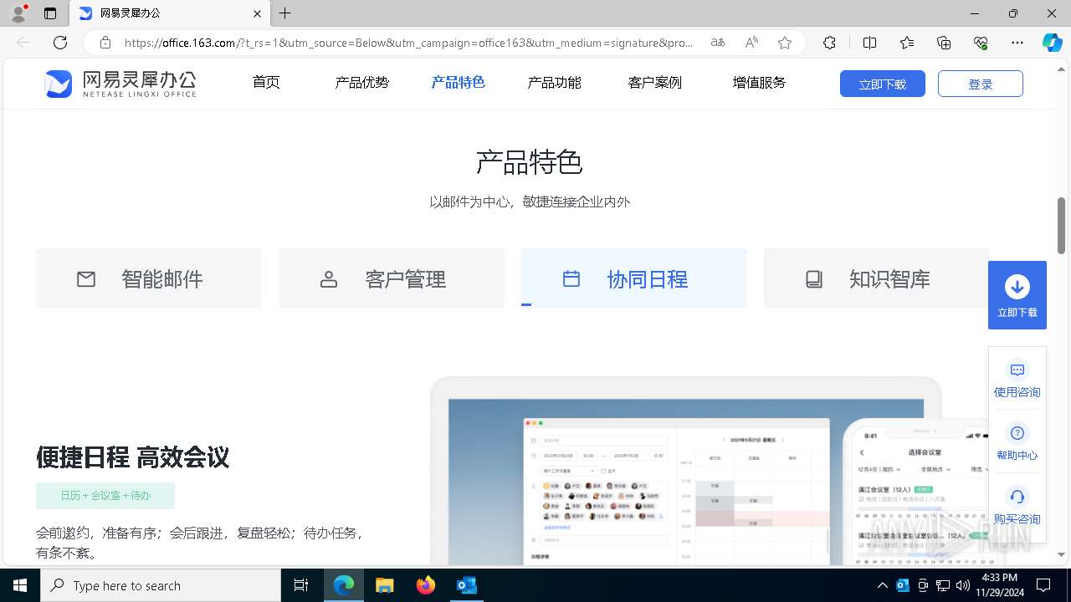Click the browser profile avatar icon
The width and height of the screenshot is (1071, 602).
[18, 13]
